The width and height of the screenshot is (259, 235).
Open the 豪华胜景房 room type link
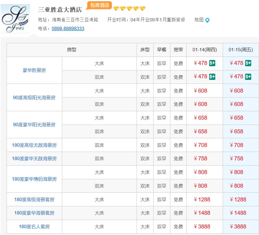pos(34,70)
